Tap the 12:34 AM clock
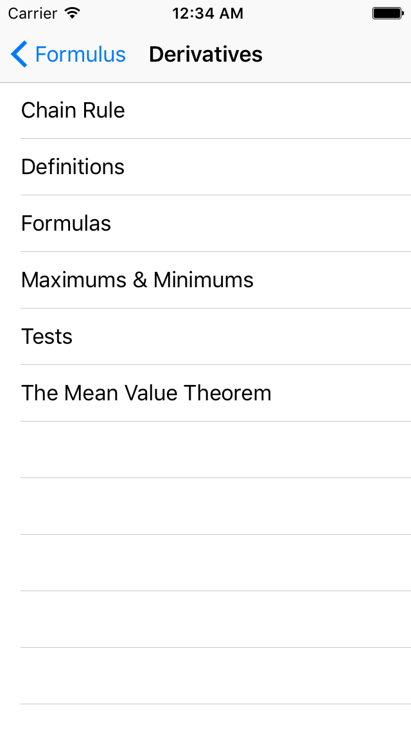411x730 pixels. 207,13
